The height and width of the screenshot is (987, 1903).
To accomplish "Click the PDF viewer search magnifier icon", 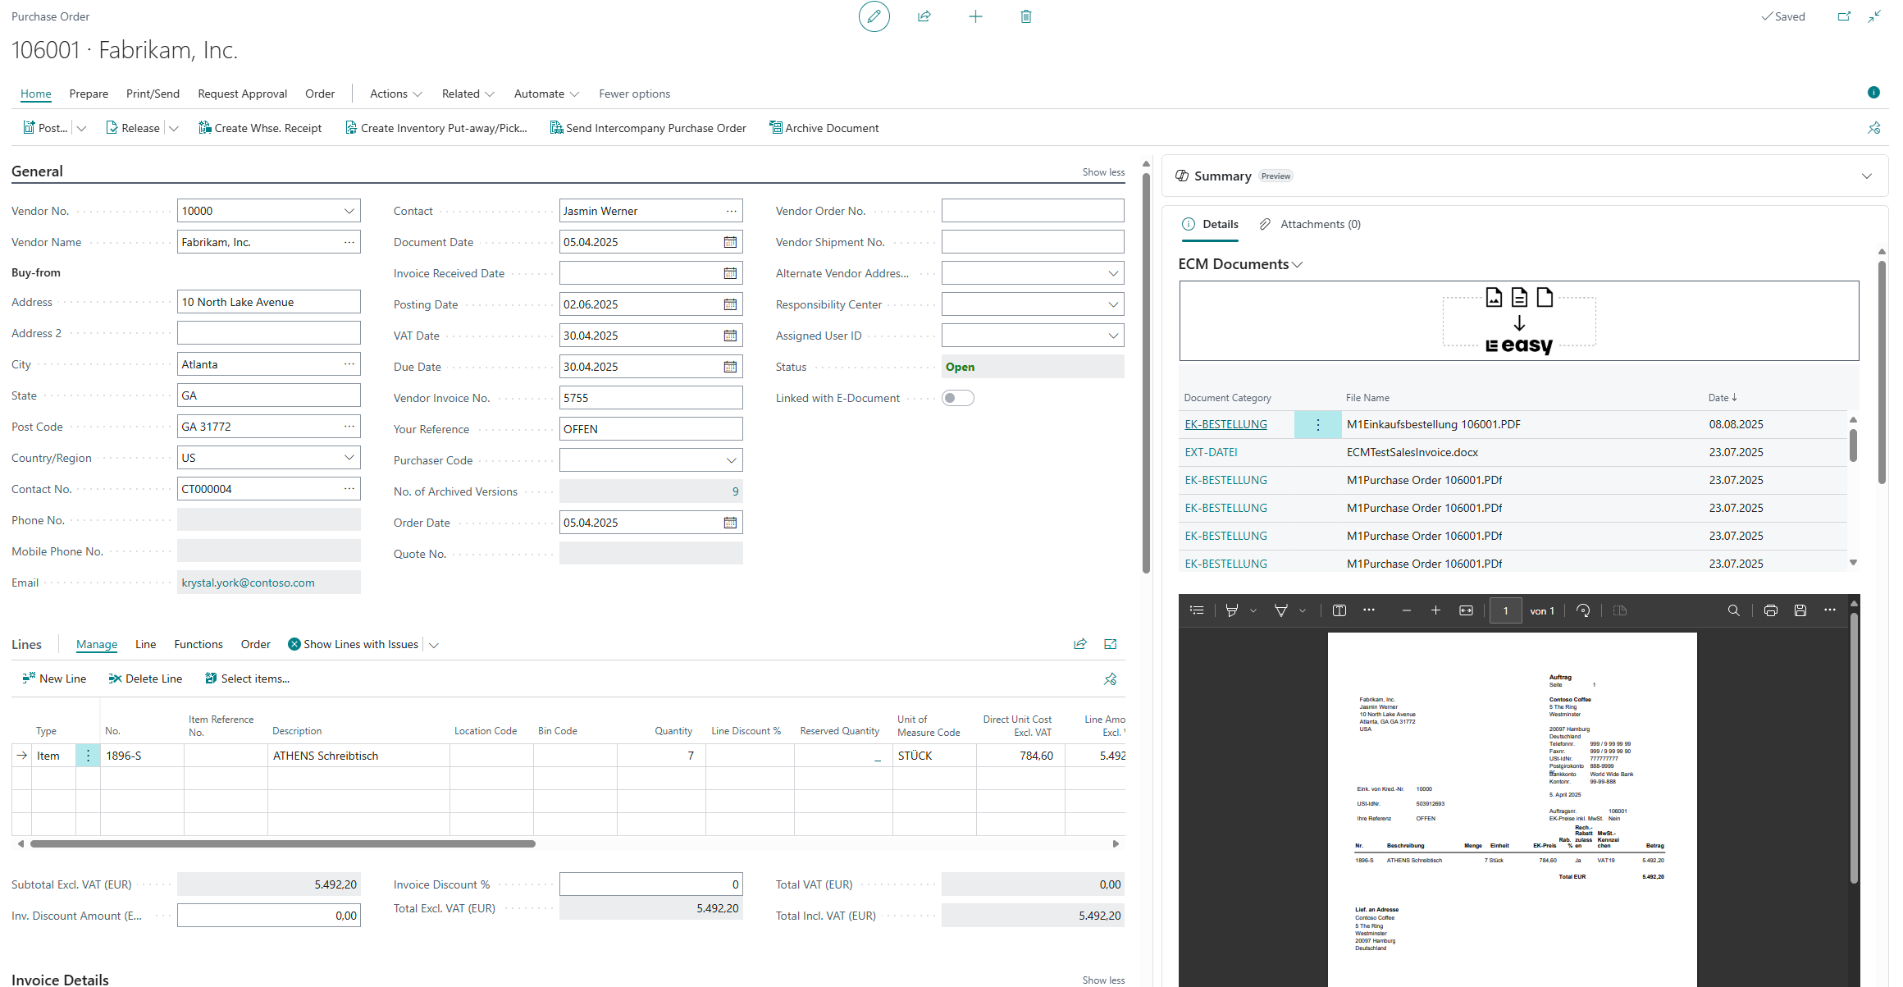I will pos(1733,610).
